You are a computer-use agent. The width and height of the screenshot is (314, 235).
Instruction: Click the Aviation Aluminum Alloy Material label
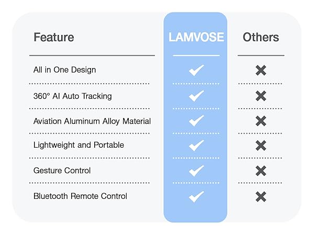(x=92, y=121)
